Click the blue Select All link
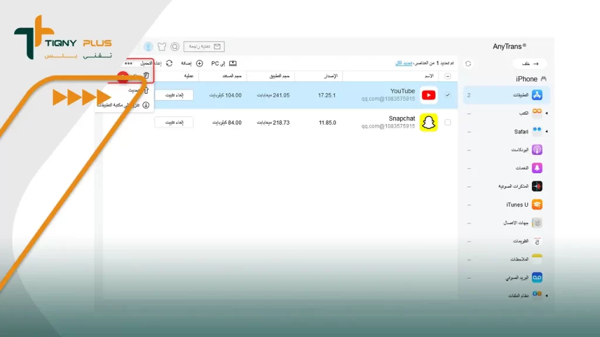Screen dimensions: 600x337 click(404, 63)
